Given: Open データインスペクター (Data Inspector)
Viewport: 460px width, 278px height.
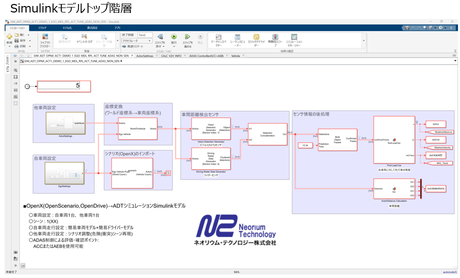Looking at the screenshot, I should (x=218, y=37).
